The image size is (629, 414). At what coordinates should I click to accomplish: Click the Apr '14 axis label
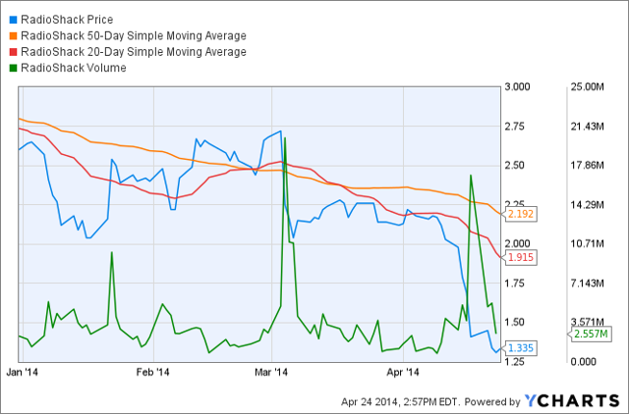pos(403,372)
